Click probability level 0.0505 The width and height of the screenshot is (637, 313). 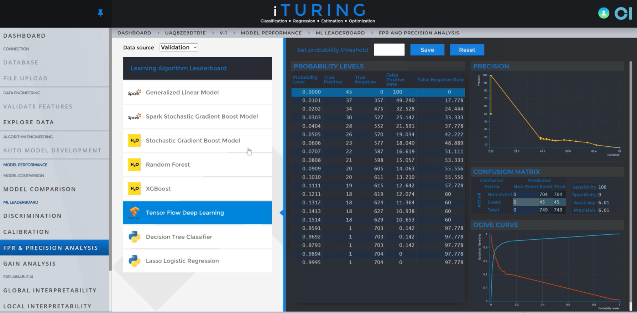(x=312, y=135)
